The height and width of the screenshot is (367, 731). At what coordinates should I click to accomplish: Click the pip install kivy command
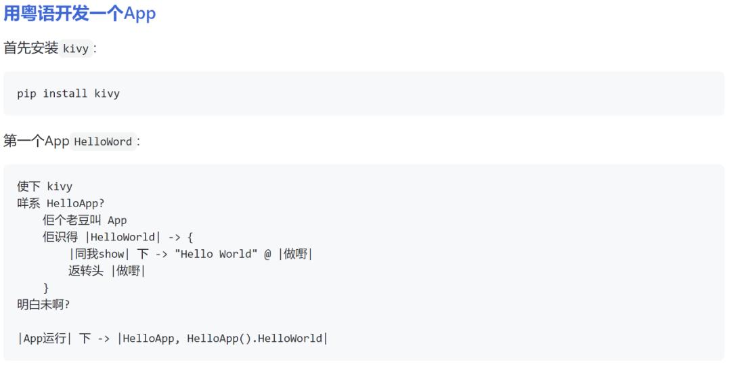tap(68, 93)
